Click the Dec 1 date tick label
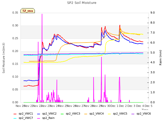The height and width of the screenshot is (123, 164). point(114,106)
